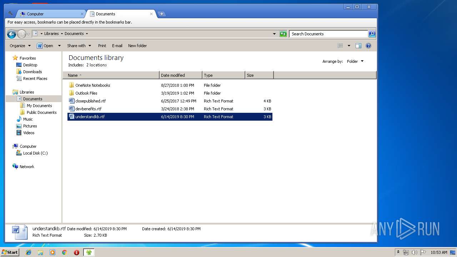The width and height of the screenshot is (457, 257).
Task: Open the Videos library
Action: [x=29, y=133]
